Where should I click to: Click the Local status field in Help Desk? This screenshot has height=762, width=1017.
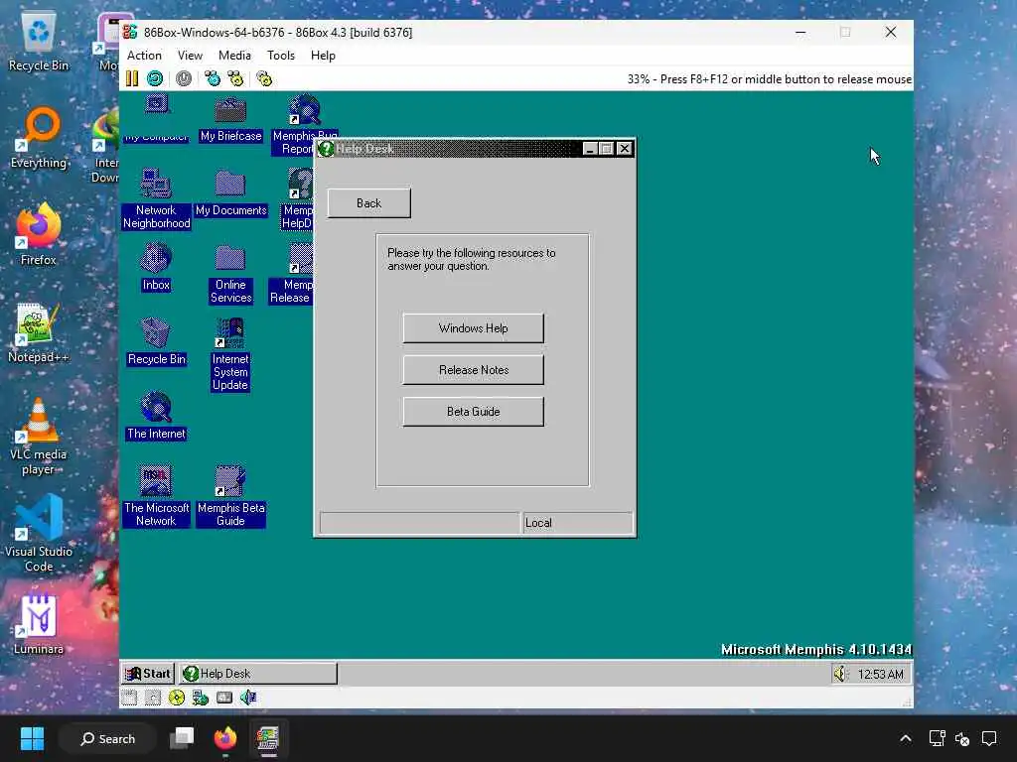point(577,524)
